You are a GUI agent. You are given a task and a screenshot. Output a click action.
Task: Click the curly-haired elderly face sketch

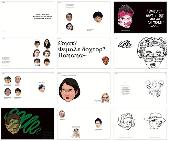click(126, 121)
